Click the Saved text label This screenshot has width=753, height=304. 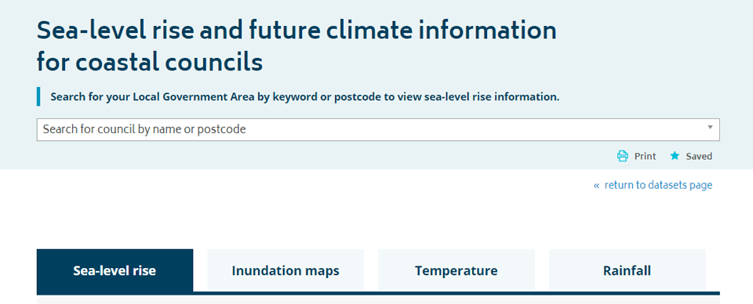699,157
